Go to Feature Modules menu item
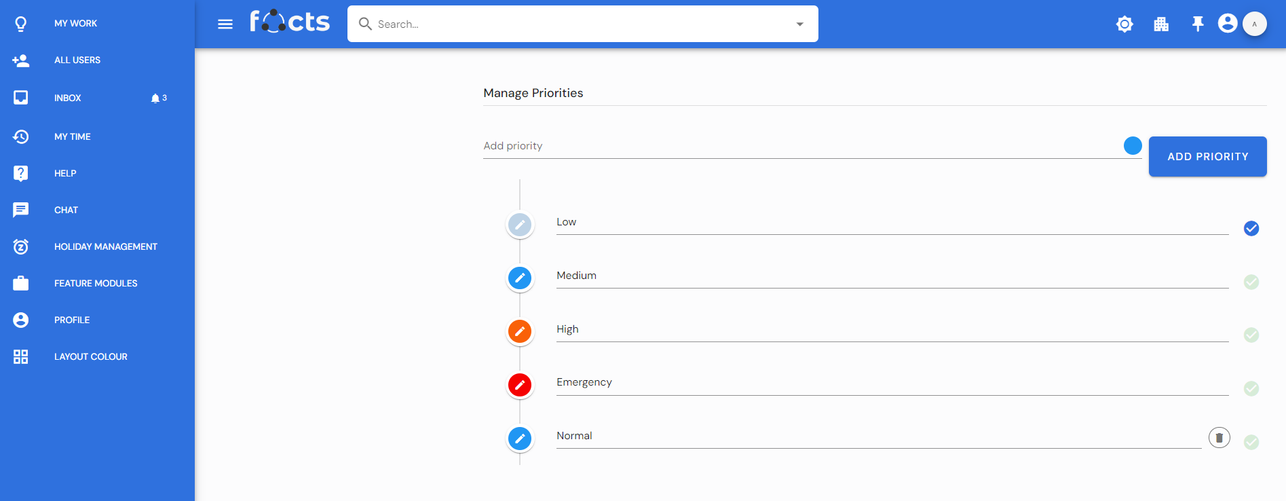The width and height of the screenshot is (1286, 501). click(96, 283)
